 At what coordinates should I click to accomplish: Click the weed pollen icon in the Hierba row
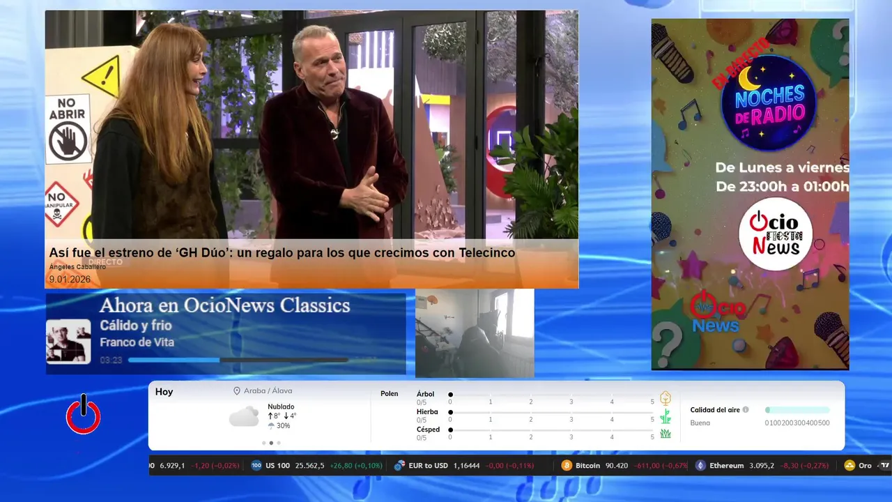tap(666, 416)
